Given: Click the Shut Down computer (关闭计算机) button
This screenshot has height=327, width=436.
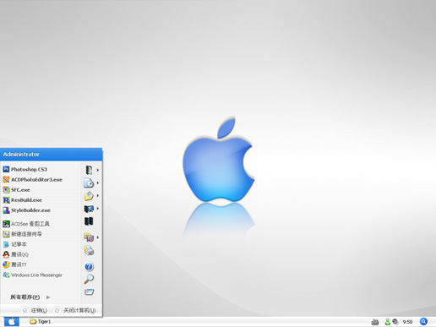Looking at the screenshot, I should click(75, 310).
